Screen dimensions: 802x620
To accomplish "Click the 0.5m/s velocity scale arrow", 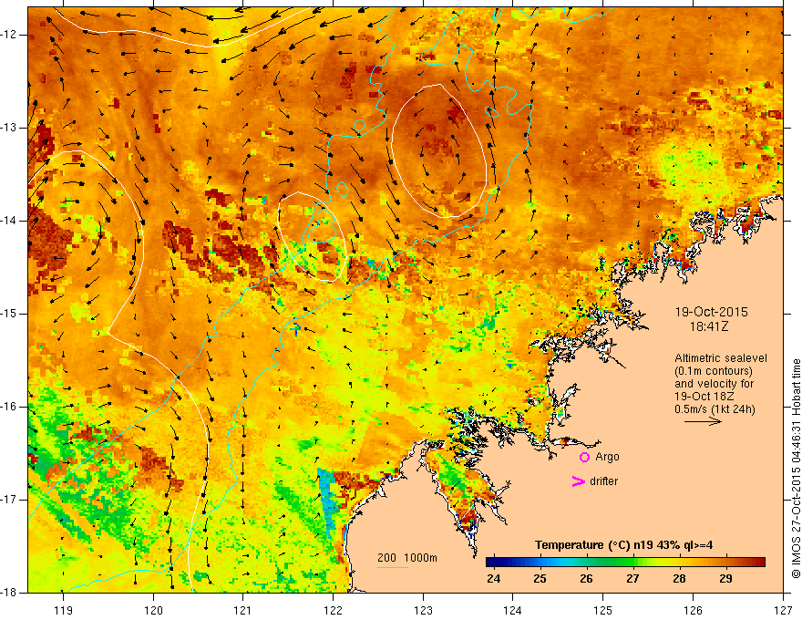I will click(703, 421).
